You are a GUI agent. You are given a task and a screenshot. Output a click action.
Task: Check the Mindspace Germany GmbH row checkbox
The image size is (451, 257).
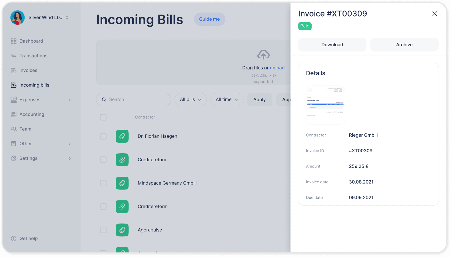(x=103, y=183)
